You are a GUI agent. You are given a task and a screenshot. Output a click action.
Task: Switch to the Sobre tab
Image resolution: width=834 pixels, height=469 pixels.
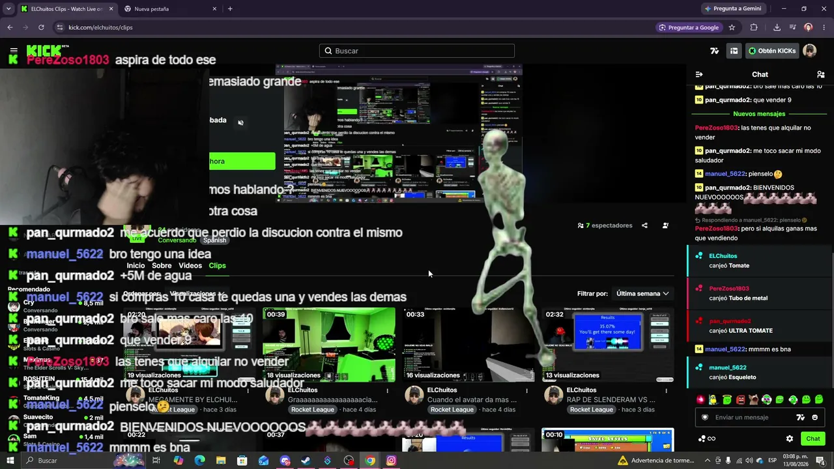162,266
